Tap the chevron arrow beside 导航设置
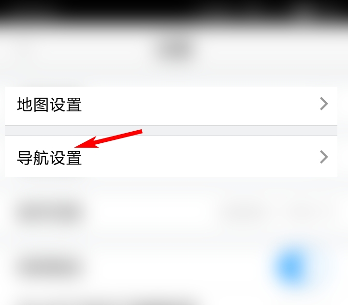Screen dimensions: 348x305 pos(324,157)
